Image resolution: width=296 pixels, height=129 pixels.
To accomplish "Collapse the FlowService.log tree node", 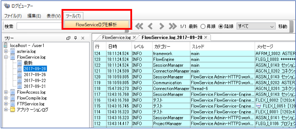I will pos(6,57).
